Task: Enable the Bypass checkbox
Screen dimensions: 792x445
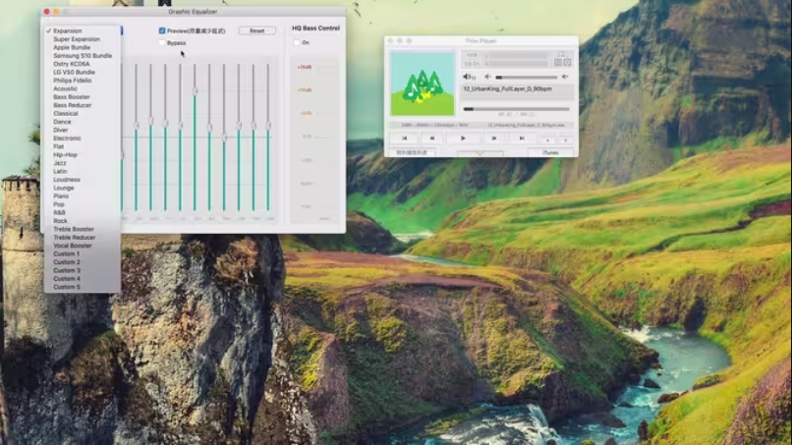Action: point(162,43)
